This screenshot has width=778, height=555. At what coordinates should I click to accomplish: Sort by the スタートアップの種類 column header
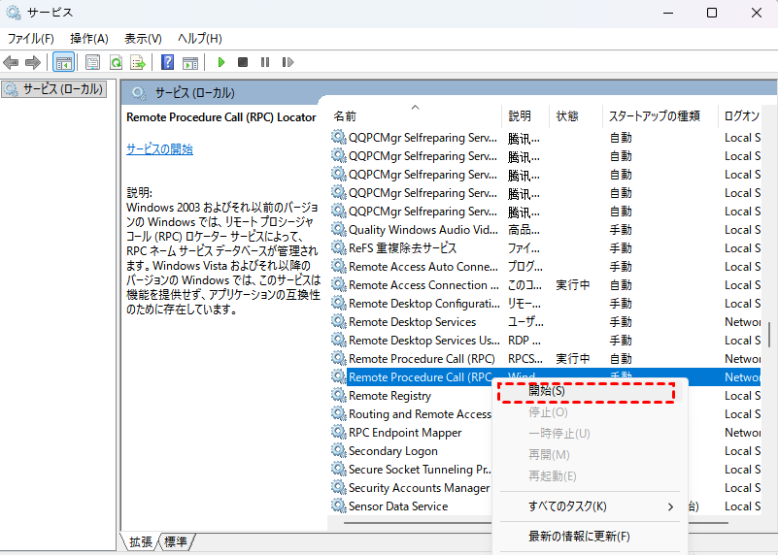click(x=654, y=115)
